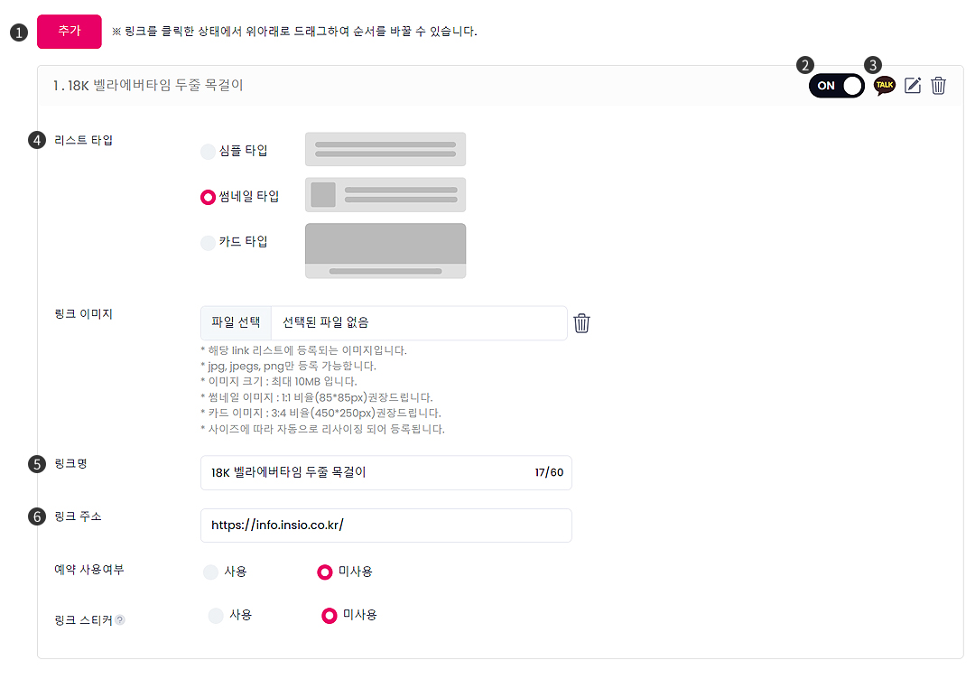
Task: Remove link image with trash icon
Action: [582, 323]
